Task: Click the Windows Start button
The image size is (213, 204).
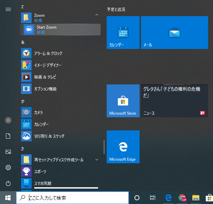Action: [x=8, y=198]
